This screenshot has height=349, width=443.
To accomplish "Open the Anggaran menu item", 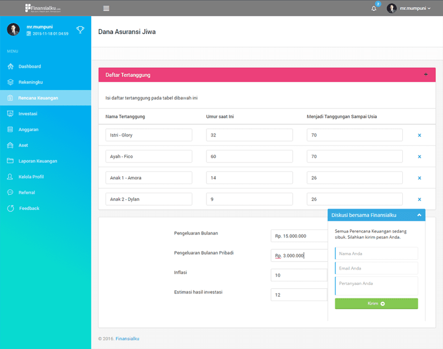I will [29, 129].
